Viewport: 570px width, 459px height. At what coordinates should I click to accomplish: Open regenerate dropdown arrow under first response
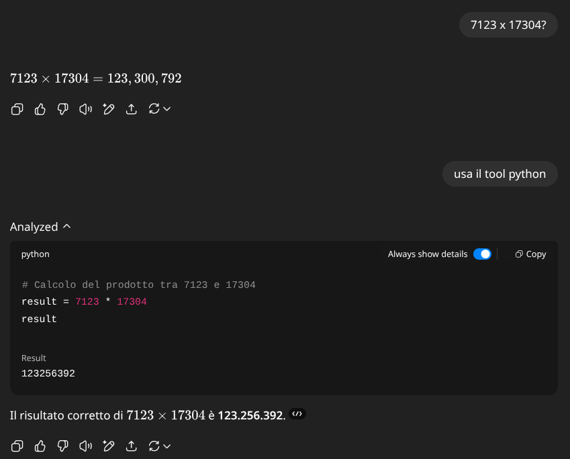(x=167, y=109)
